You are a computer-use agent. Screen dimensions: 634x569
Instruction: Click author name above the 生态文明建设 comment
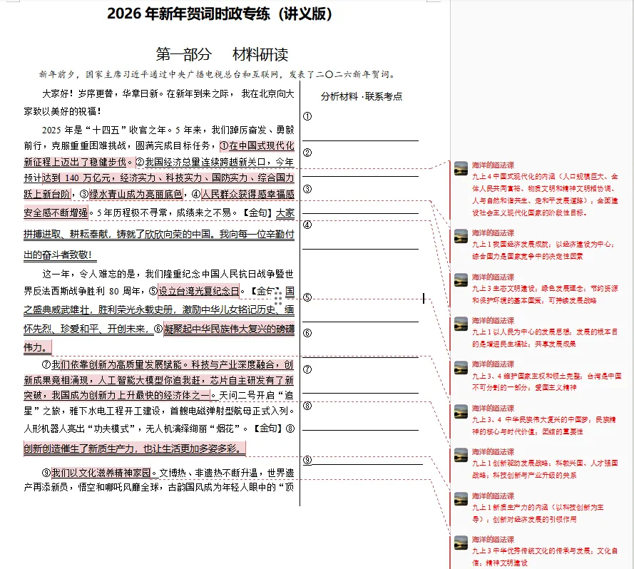(493, 277)
